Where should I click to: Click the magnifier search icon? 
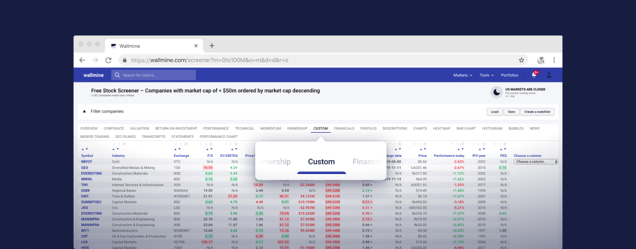[x=117, y=75]
